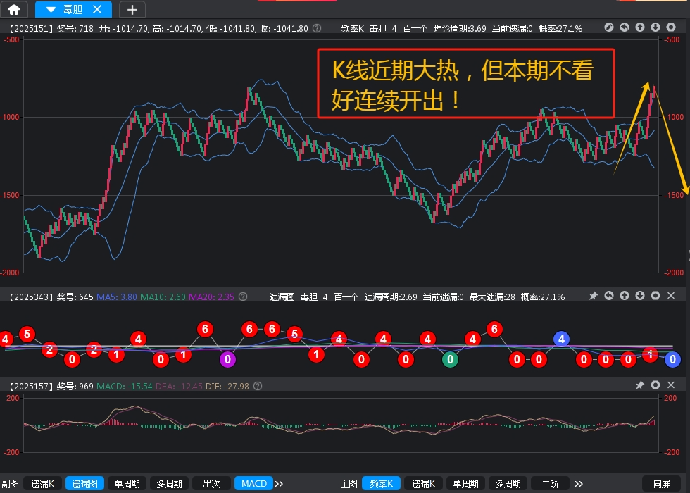690x493 pixels.
Task: Click the down arrow icon on 遗漏图 panel
Action: [640, 297]
